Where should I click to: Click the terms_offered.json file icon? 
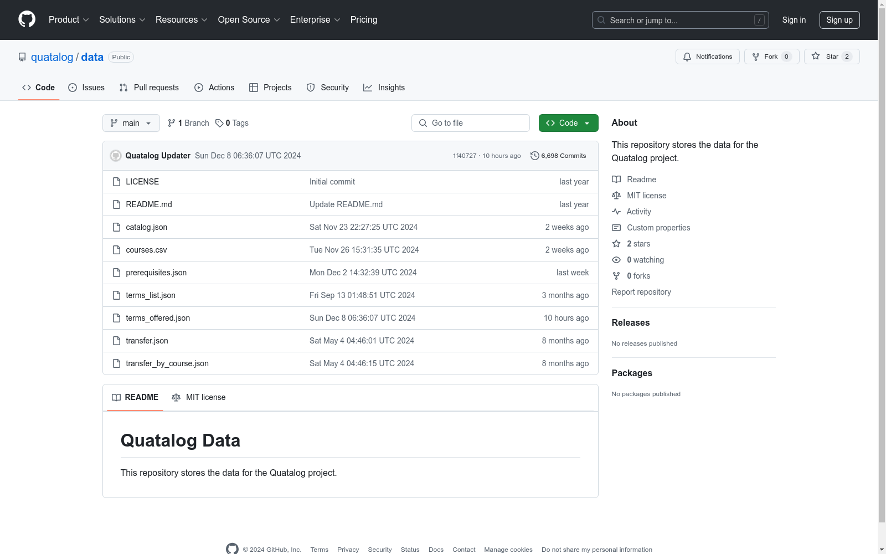[x=116, y=318]
